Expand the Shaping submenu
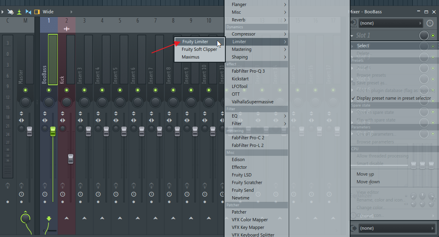The image size is (439, 237). point(257,57)
